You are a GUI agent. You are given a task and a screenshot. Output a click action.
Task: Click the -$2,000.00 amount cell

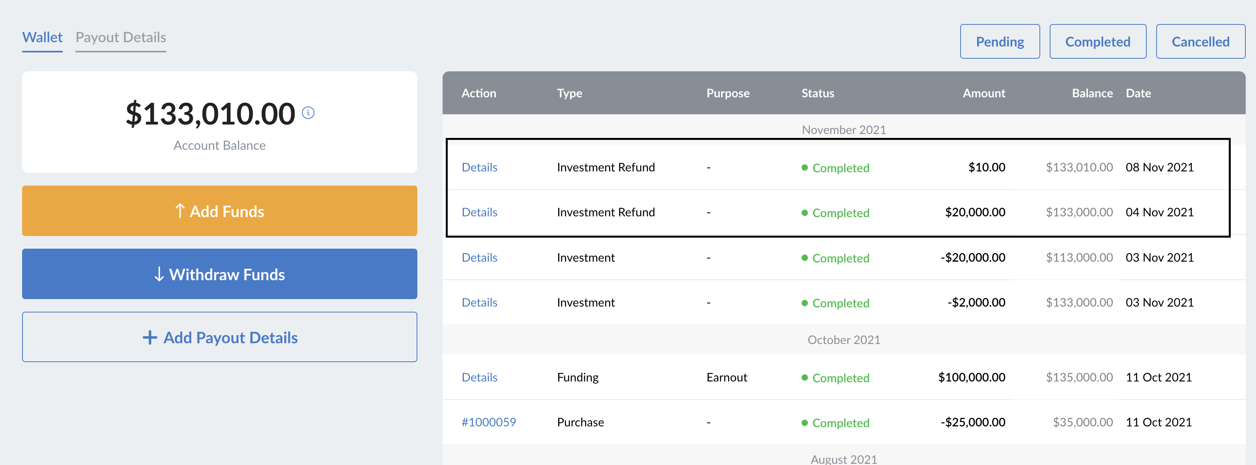click(x=976, y=302)
